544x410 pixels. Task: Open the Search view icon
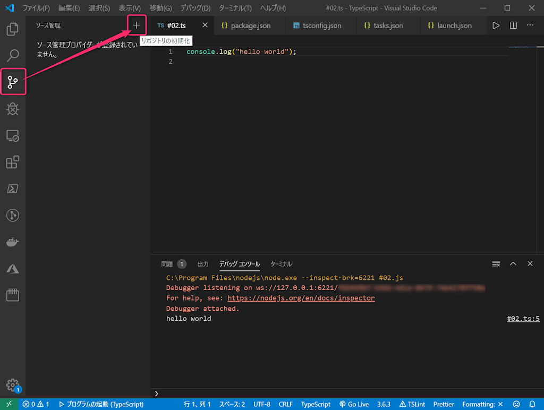click(x=13, y=55)
